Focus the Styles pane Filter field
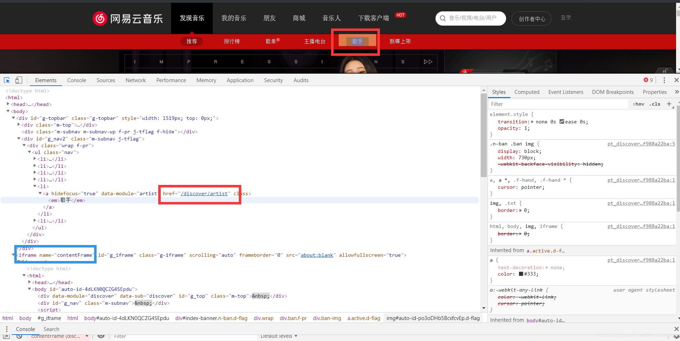 558,104
